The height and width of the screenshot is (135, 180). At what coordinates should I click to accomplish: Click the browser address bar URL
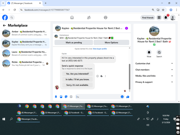click(47, 10)
